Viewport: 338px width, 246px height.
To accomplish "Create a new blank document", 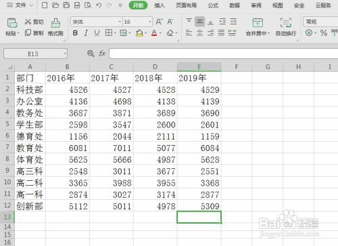I will point(45,5).
